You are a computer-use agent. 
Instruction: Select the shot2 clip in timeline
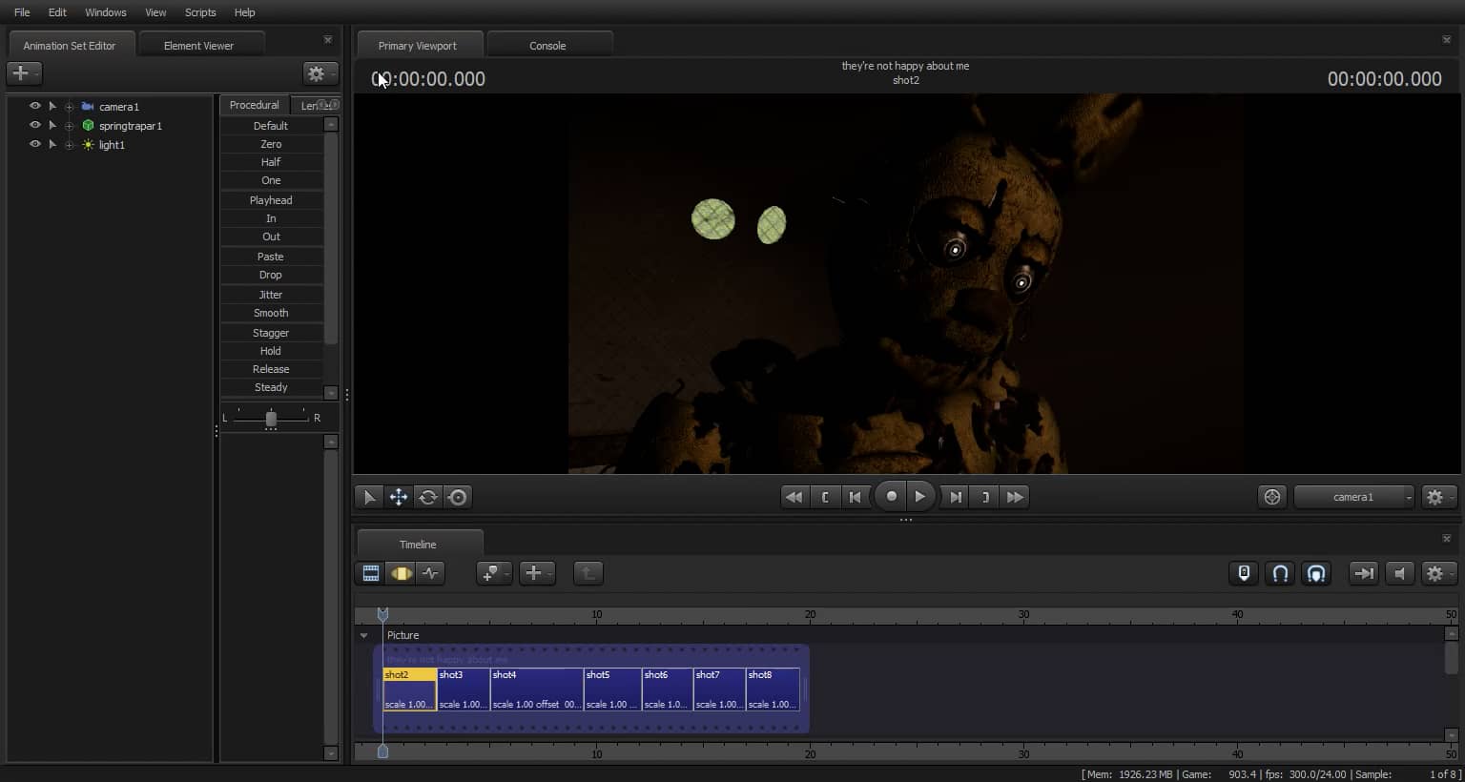click(409, 689)
